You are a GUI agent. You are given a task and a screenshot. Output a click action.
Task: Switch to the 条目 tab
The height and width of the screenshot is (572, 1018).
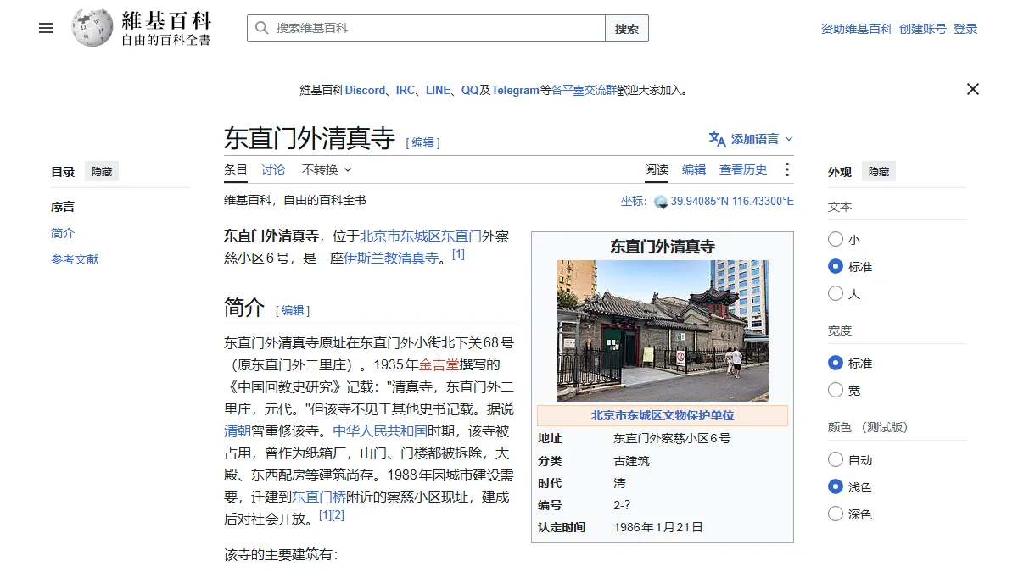236,169
